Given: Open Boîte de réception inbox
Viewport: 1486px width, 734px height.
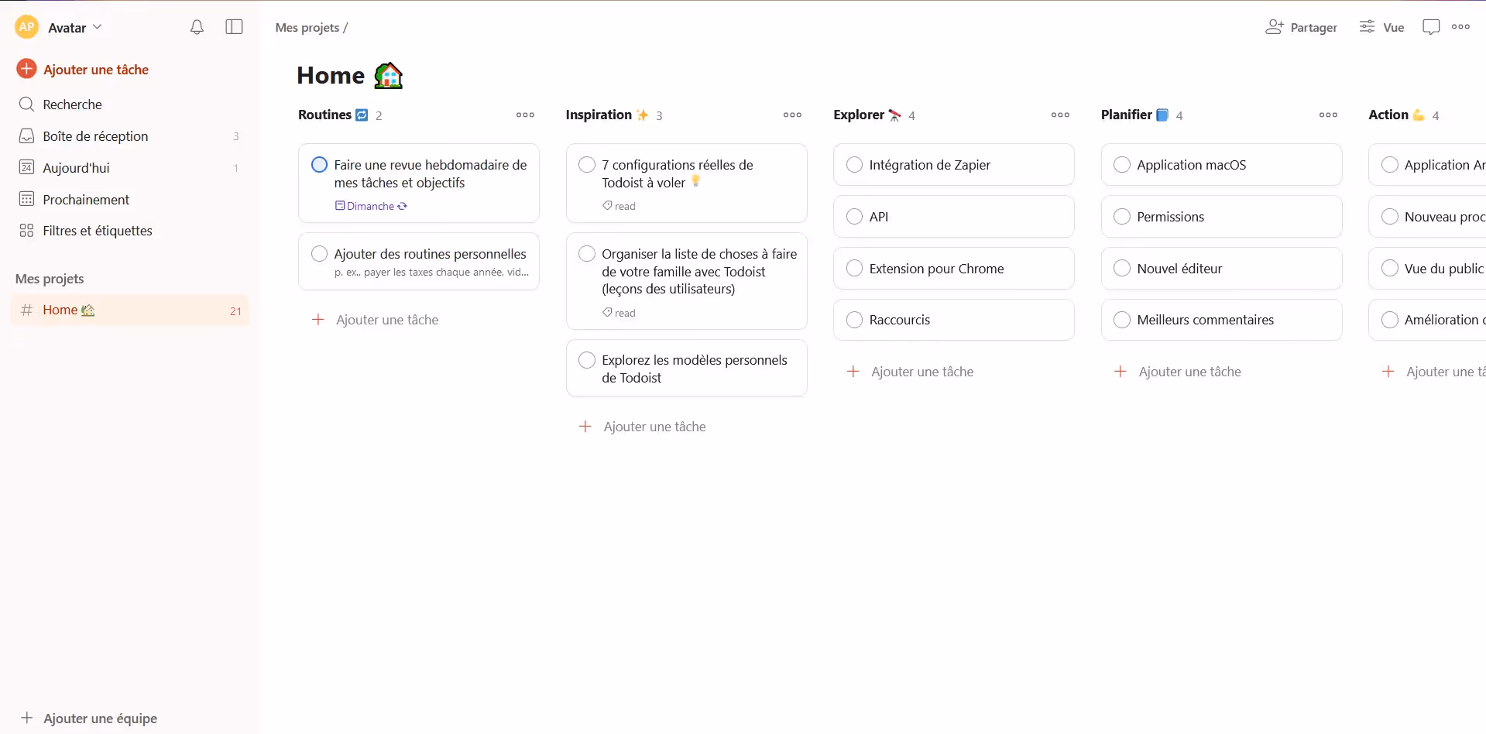Looking at the screenshot, I should point(95,136).
